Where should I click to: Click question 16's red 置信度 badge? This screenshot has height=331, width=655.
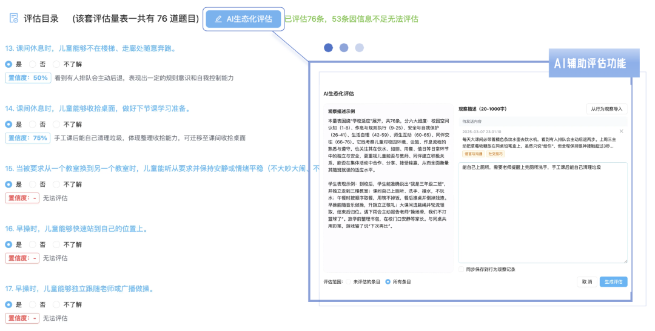click(22, 258)
